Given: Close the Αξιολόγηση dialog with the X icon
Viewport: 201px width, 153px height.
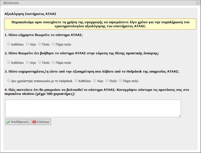Looking at the screenshot, I should pos(198,3).
